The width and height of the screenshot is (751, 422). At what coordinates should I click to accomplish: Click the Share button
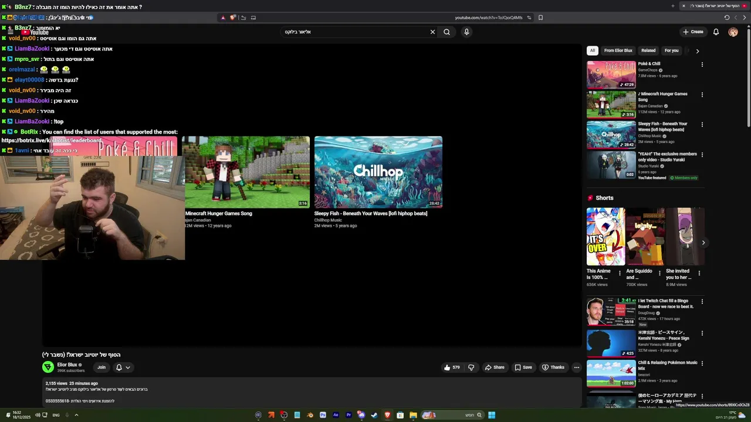tap(495, 367)
